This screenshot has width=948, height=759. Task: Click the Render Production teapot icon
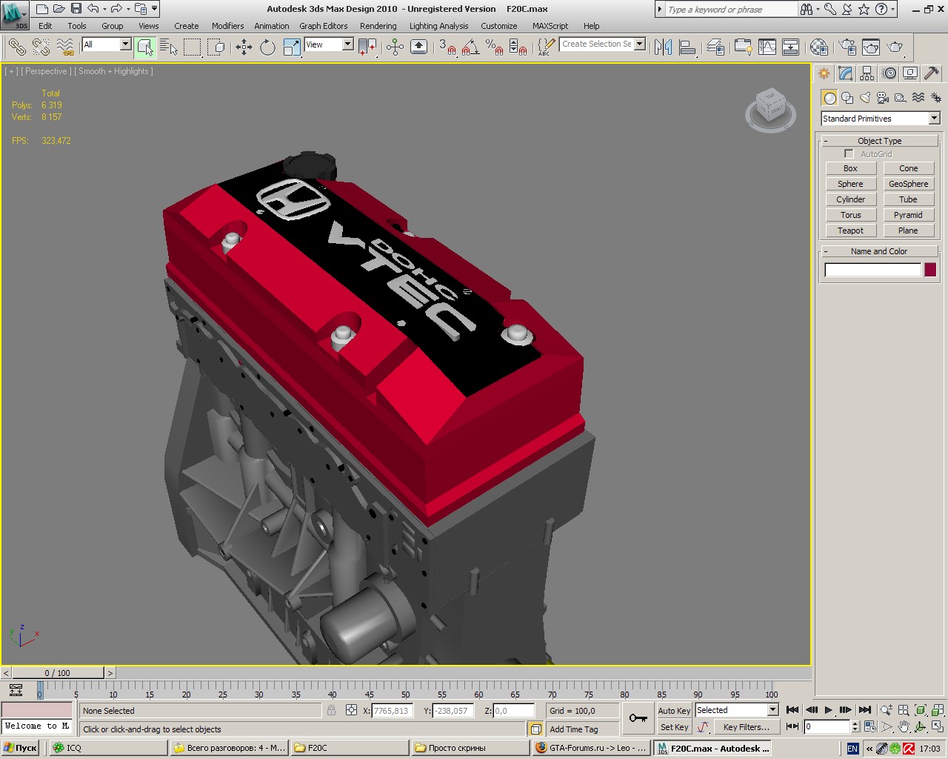895,47
